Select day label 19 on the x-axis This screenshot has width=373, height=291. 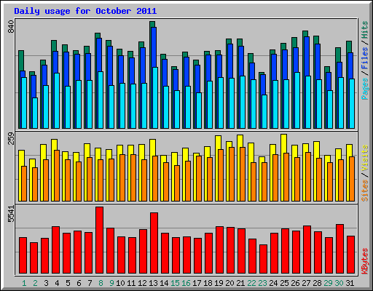pos(219,283)
